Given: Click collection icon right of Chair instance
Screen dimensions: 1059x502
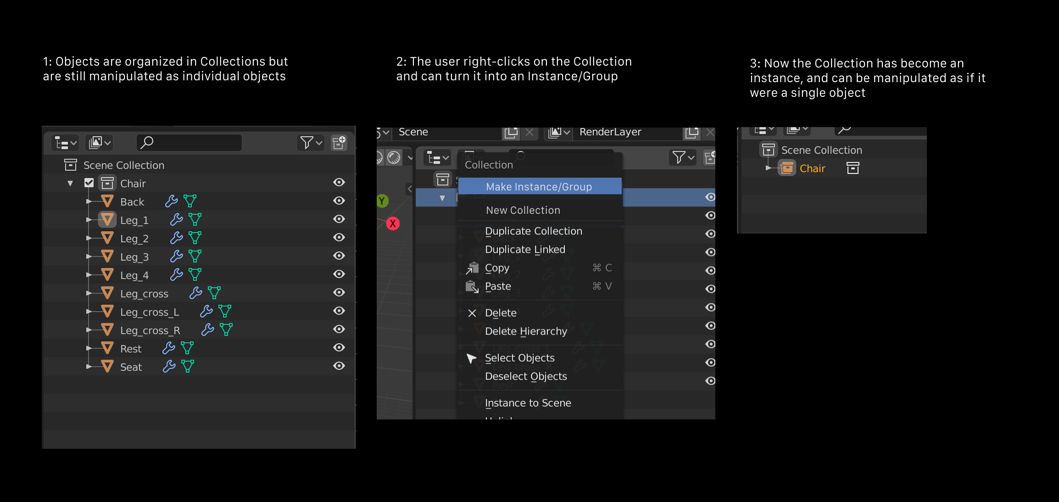Looking at the screenshot, I should click(853, 168).
